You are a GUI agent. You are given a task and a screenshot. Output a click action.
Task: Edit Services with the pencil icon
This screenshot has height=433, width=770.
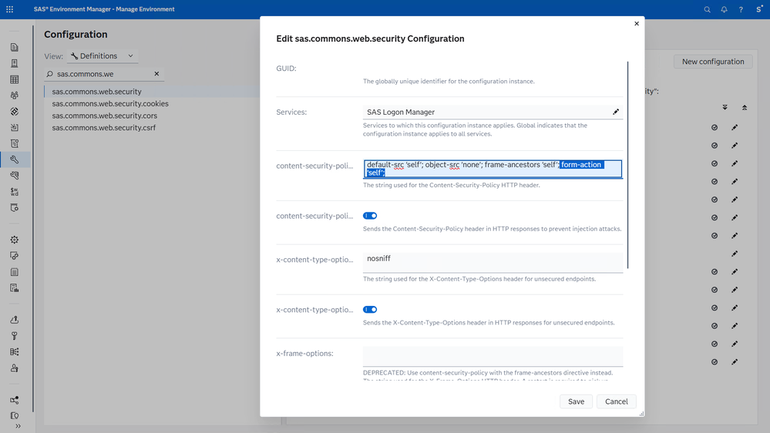point(615,112)
